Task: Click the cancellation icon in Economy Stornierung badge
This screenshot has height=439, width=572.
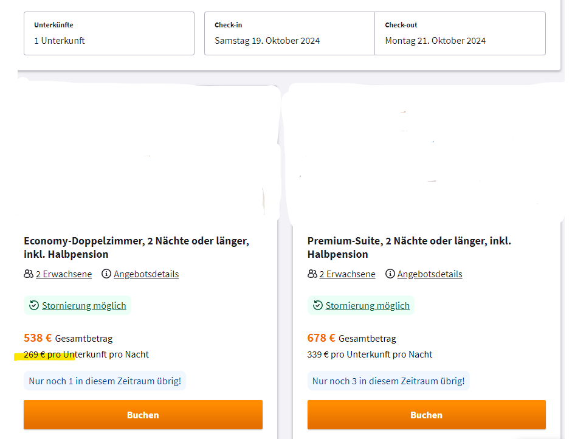Action: coord(34,305)
